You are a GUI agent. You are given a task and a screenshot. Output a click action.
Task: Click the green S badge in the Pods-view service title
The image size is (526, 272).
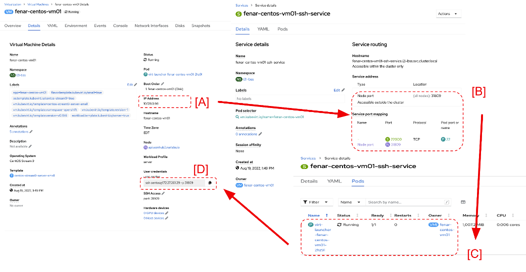304,166
